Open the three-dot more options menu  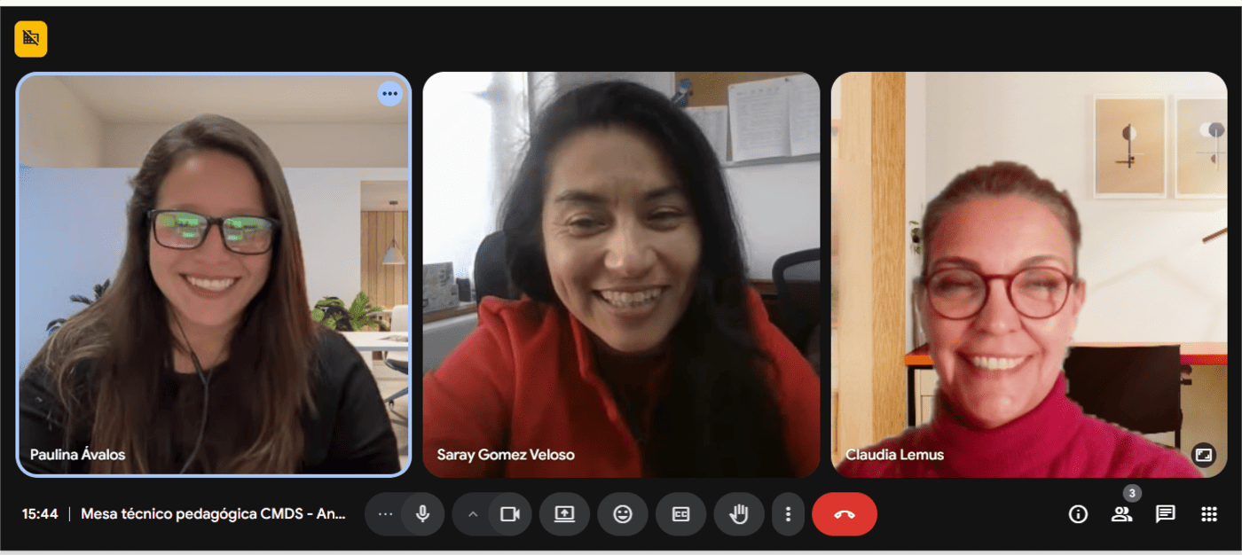(787, 514)
